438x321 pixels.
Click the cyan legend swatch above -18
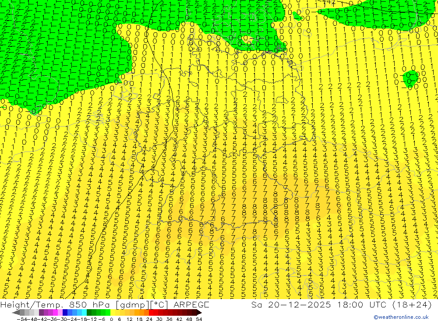(84, 312)
